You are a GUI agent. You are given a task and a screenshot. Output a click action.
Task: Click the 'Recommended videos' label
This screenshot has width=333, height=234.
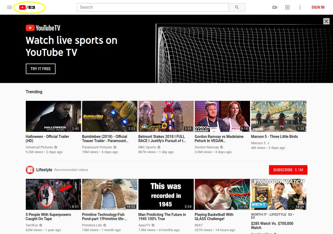point(71,170)
